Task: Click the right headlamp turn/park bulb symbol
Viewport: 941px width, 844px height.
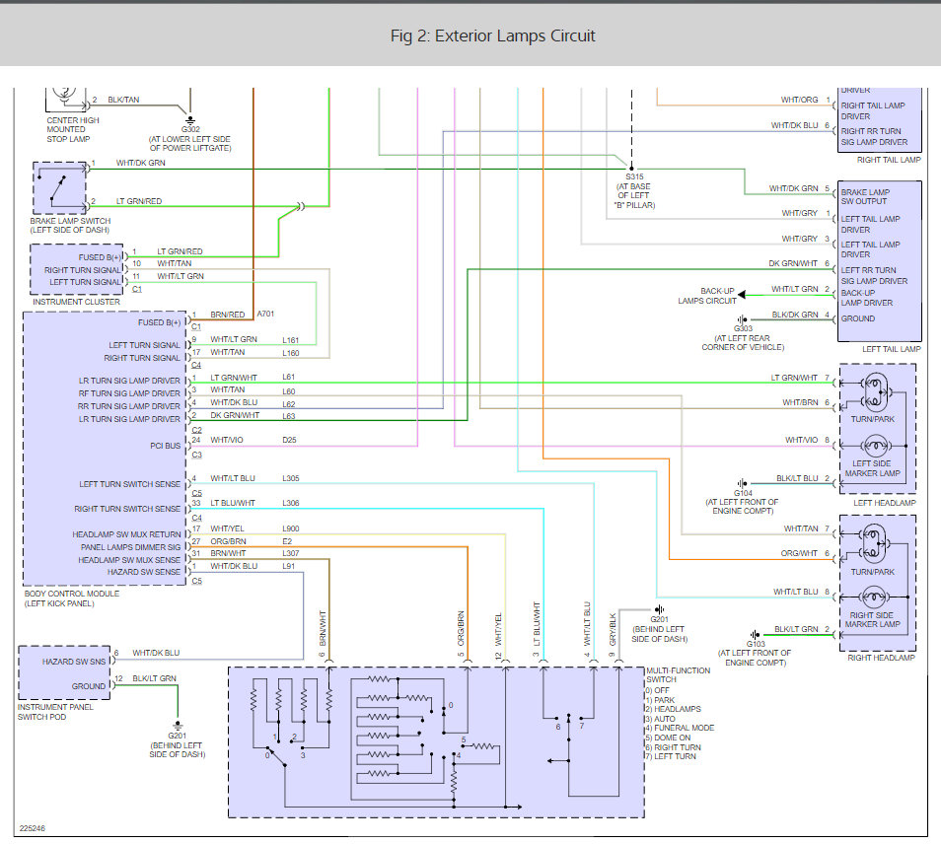Action: click(x=873, y=544)
